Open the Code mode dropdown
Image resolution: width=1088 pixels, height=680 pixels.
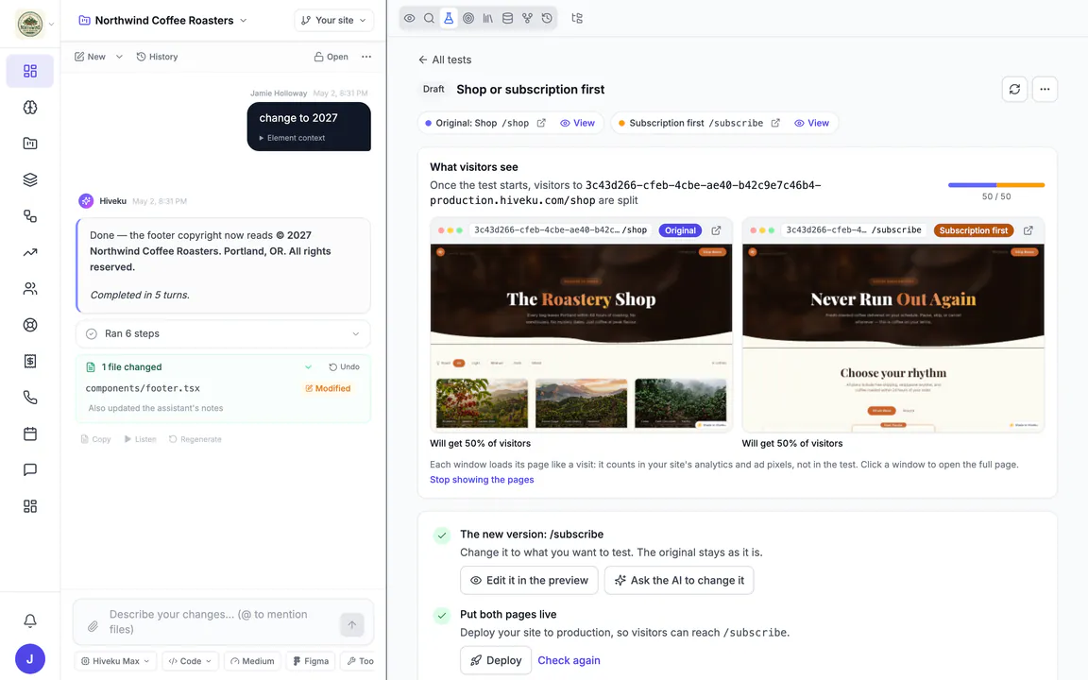190,661
